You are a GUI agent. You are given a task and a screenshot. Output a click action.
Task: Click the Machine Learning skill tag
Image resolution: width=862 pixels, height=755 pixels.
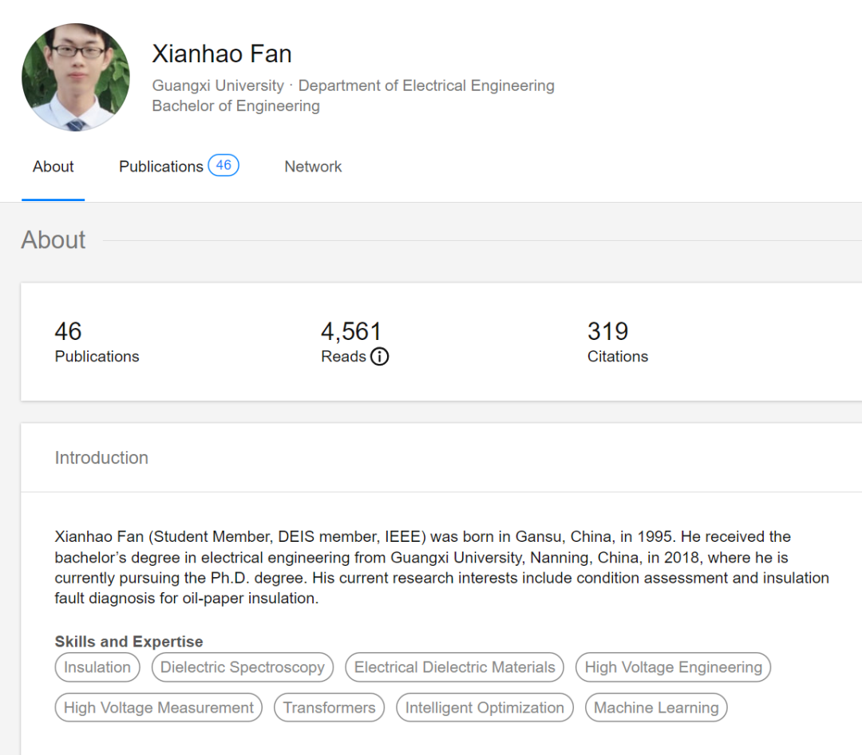tap(656, 708)
